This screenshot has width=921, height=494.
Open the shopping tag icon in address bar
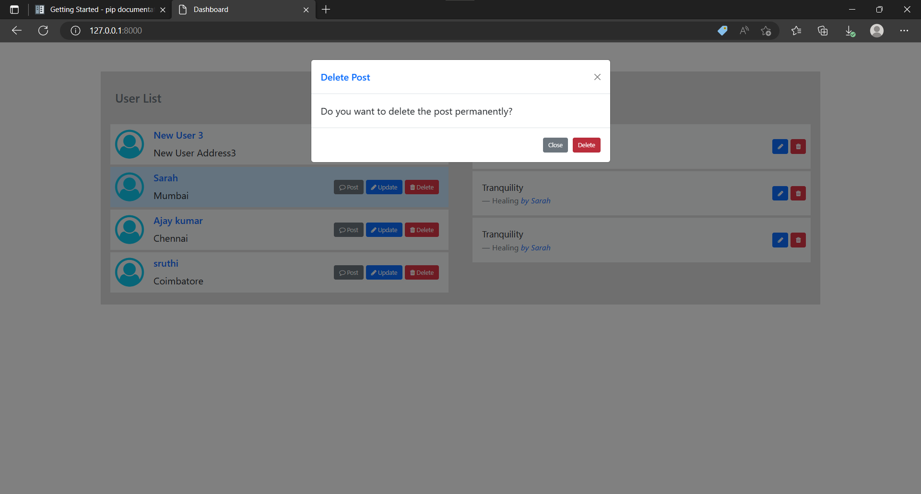(722, 30)
